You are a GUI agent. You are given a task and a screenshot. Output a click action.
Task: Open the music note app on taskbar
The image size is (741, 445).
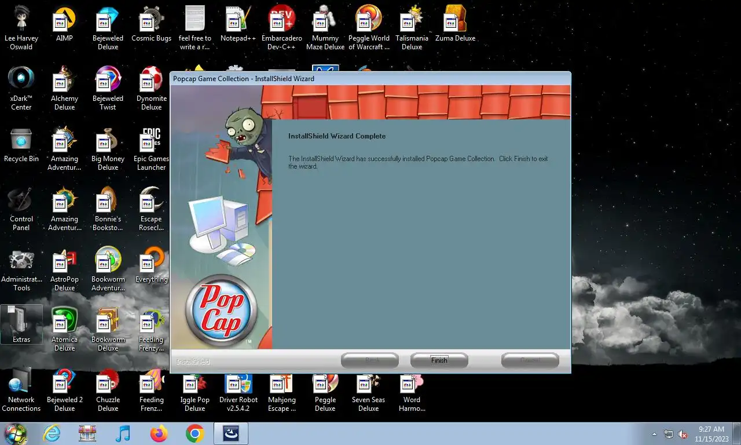point(123,433)
